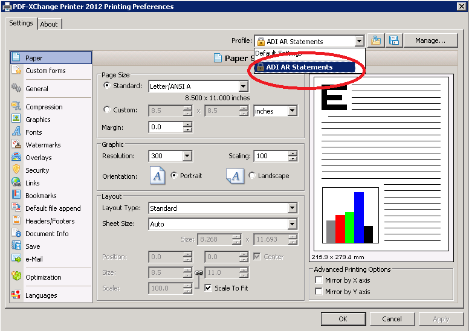The height and width of the screenshot is (331, 469).
Task: Enable Mirror by X axis checkbox
Action: click(319, 280)
